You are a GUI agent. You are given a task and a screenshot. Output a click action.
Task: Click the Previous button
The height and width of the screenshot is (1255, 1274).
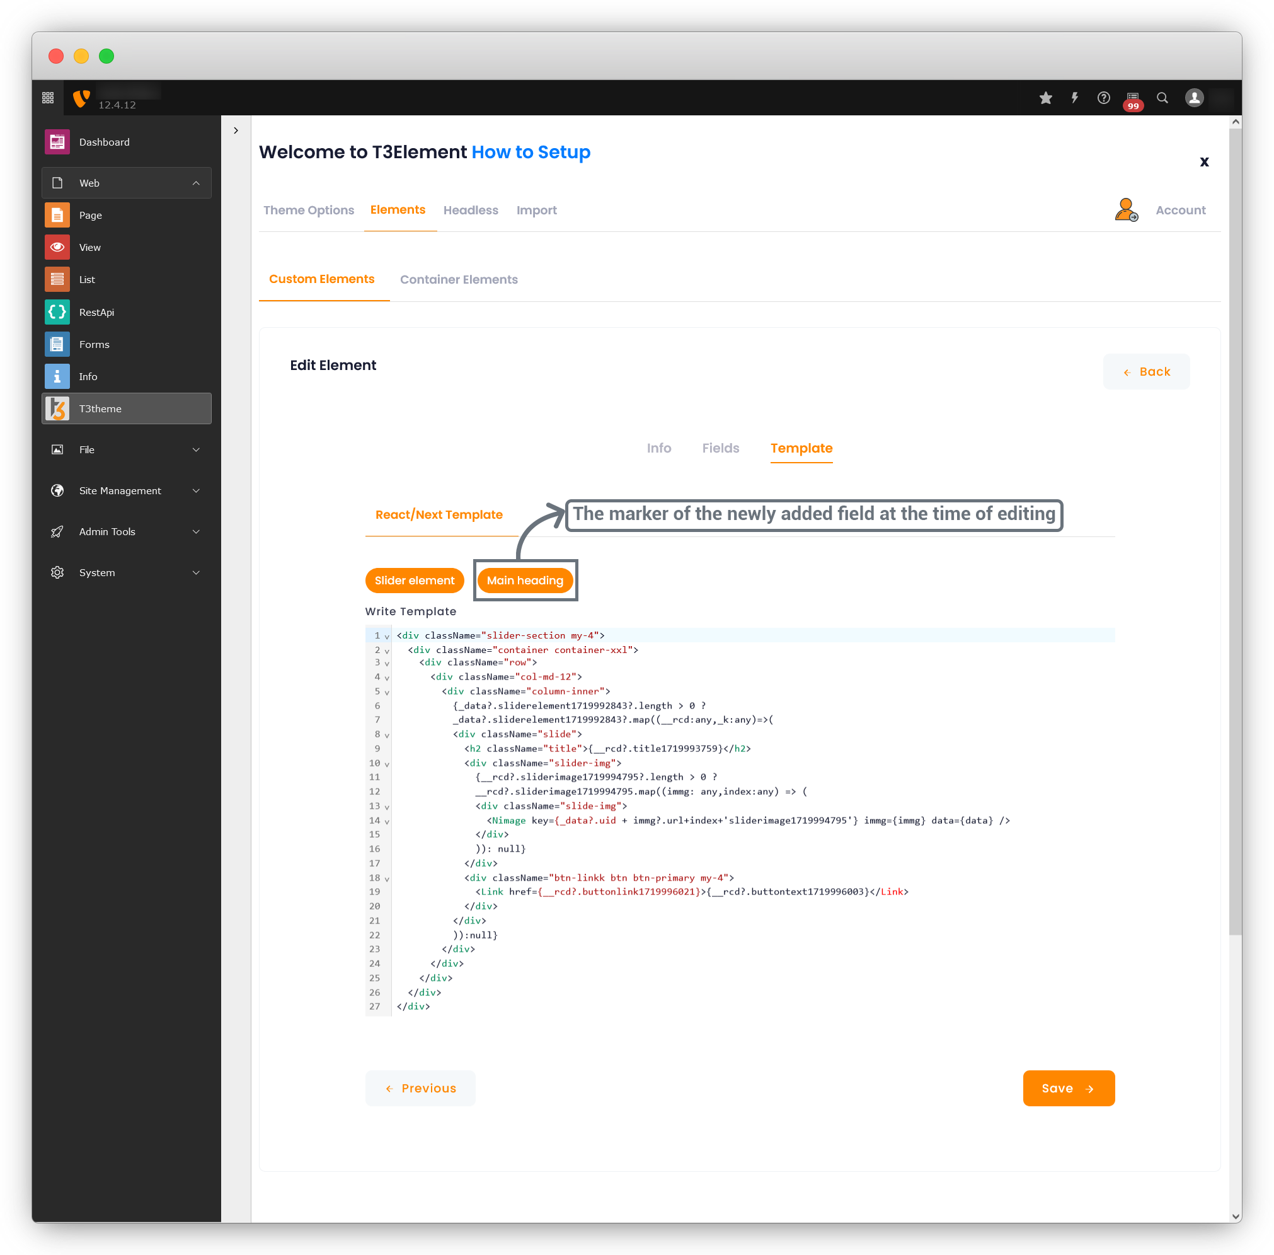pyautogui.click(x=420, y=1088)
